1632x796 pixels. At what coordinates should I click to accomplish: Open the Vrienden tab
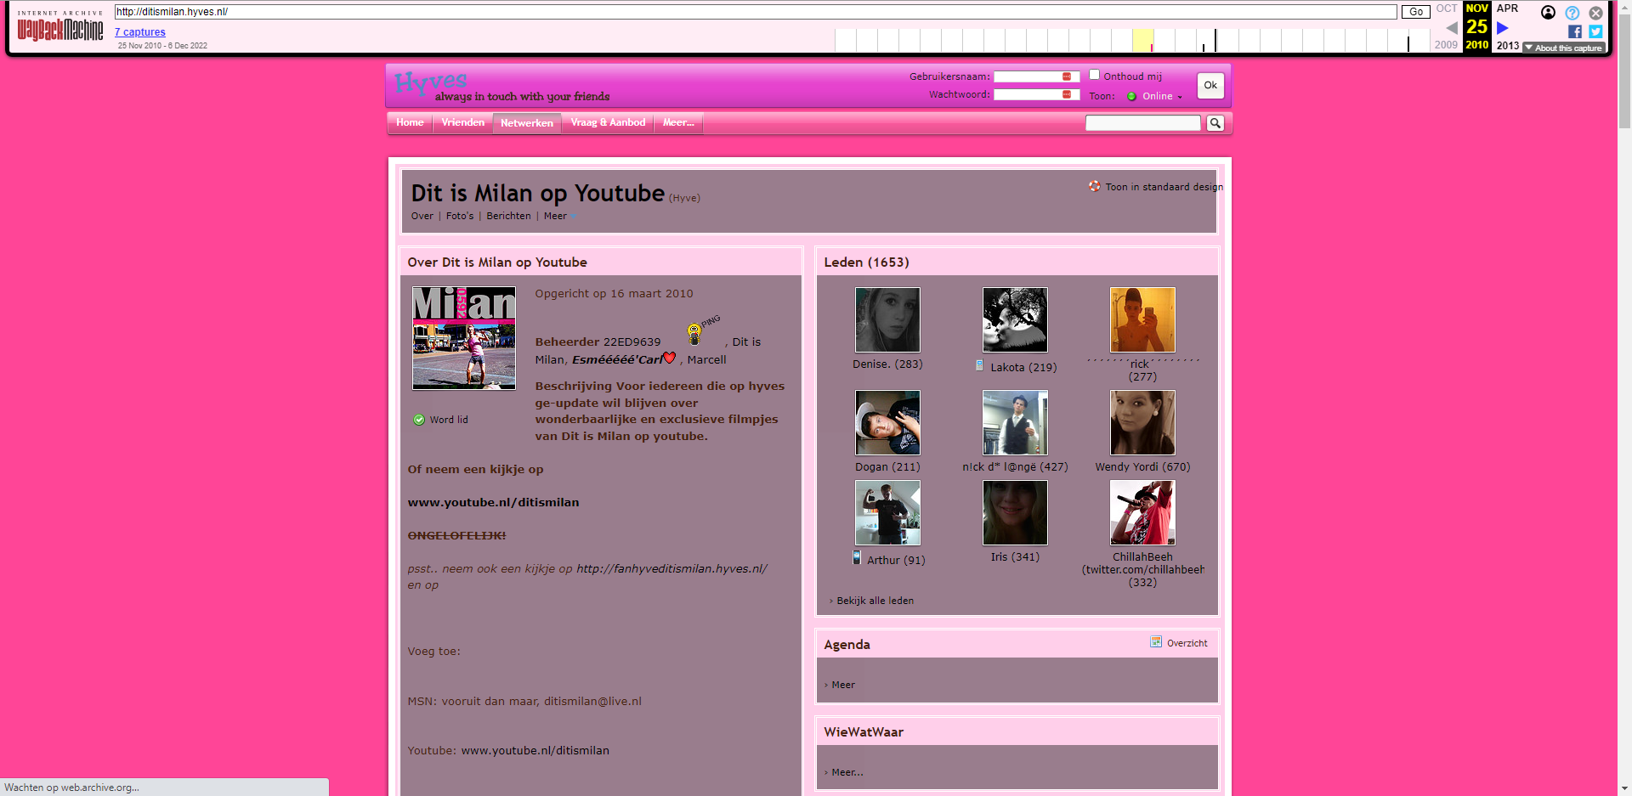click(x=462, y=122)
